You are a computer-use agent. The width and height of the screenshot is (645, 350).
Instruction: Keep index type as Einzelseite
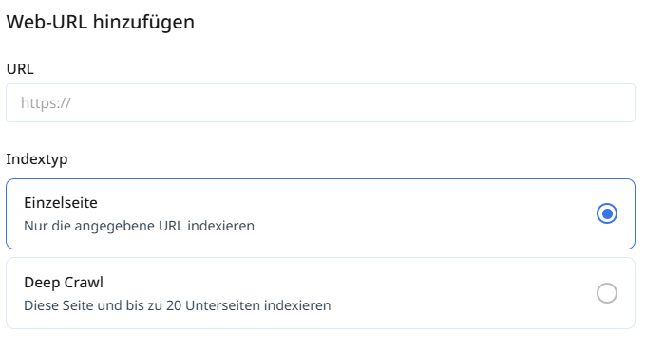pos(607,213)
